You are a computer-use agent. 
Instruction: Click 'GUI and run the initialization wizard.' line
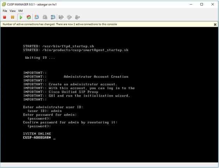coord(89,96)
